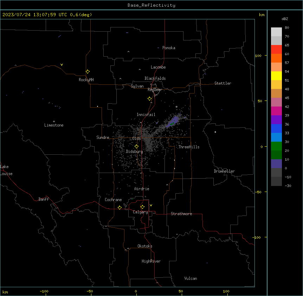The height and width of the screenshot is (296, 303).
Task: Click the red 65–60 dBZ legend swatch
Action: (x=276, y=49)
